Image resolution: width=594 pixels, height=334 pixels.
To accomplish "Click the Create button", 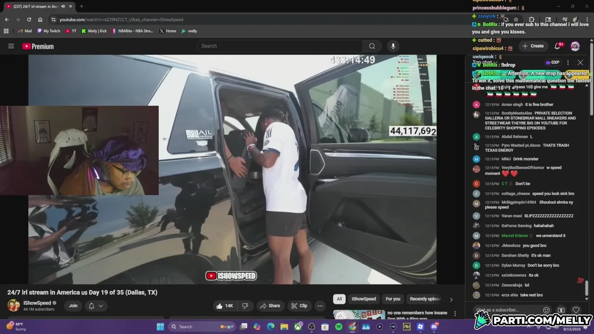I will point(533,46).
